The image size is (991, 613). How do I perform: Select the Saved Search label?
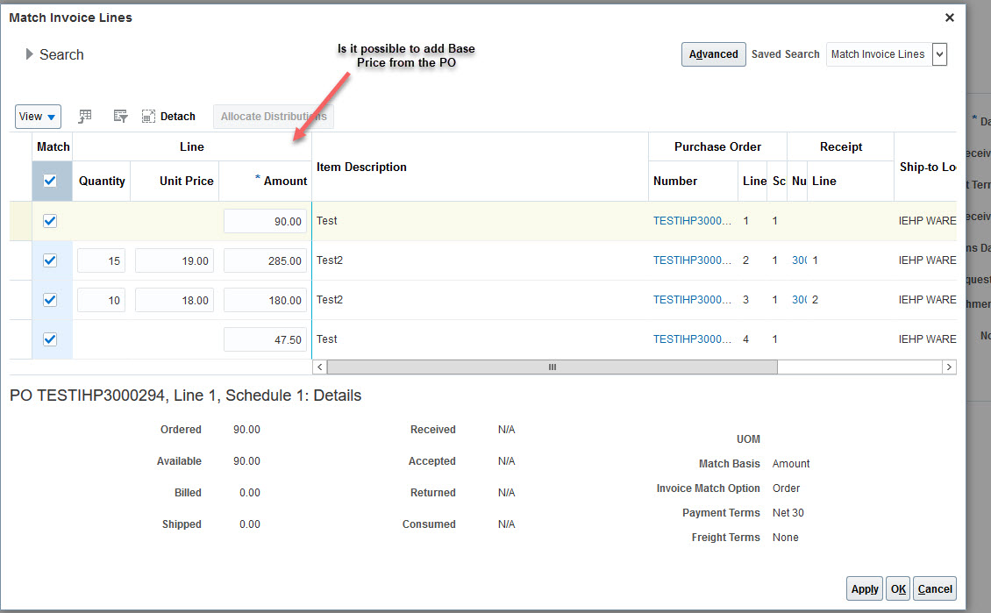[785, 53]
